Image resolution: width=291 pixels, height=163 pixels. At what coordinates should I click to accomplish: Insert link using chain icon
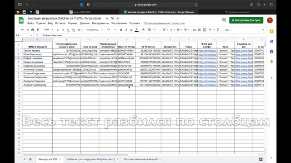click(194, 30)
